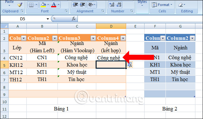Select row 11 header

pos(4,109)
